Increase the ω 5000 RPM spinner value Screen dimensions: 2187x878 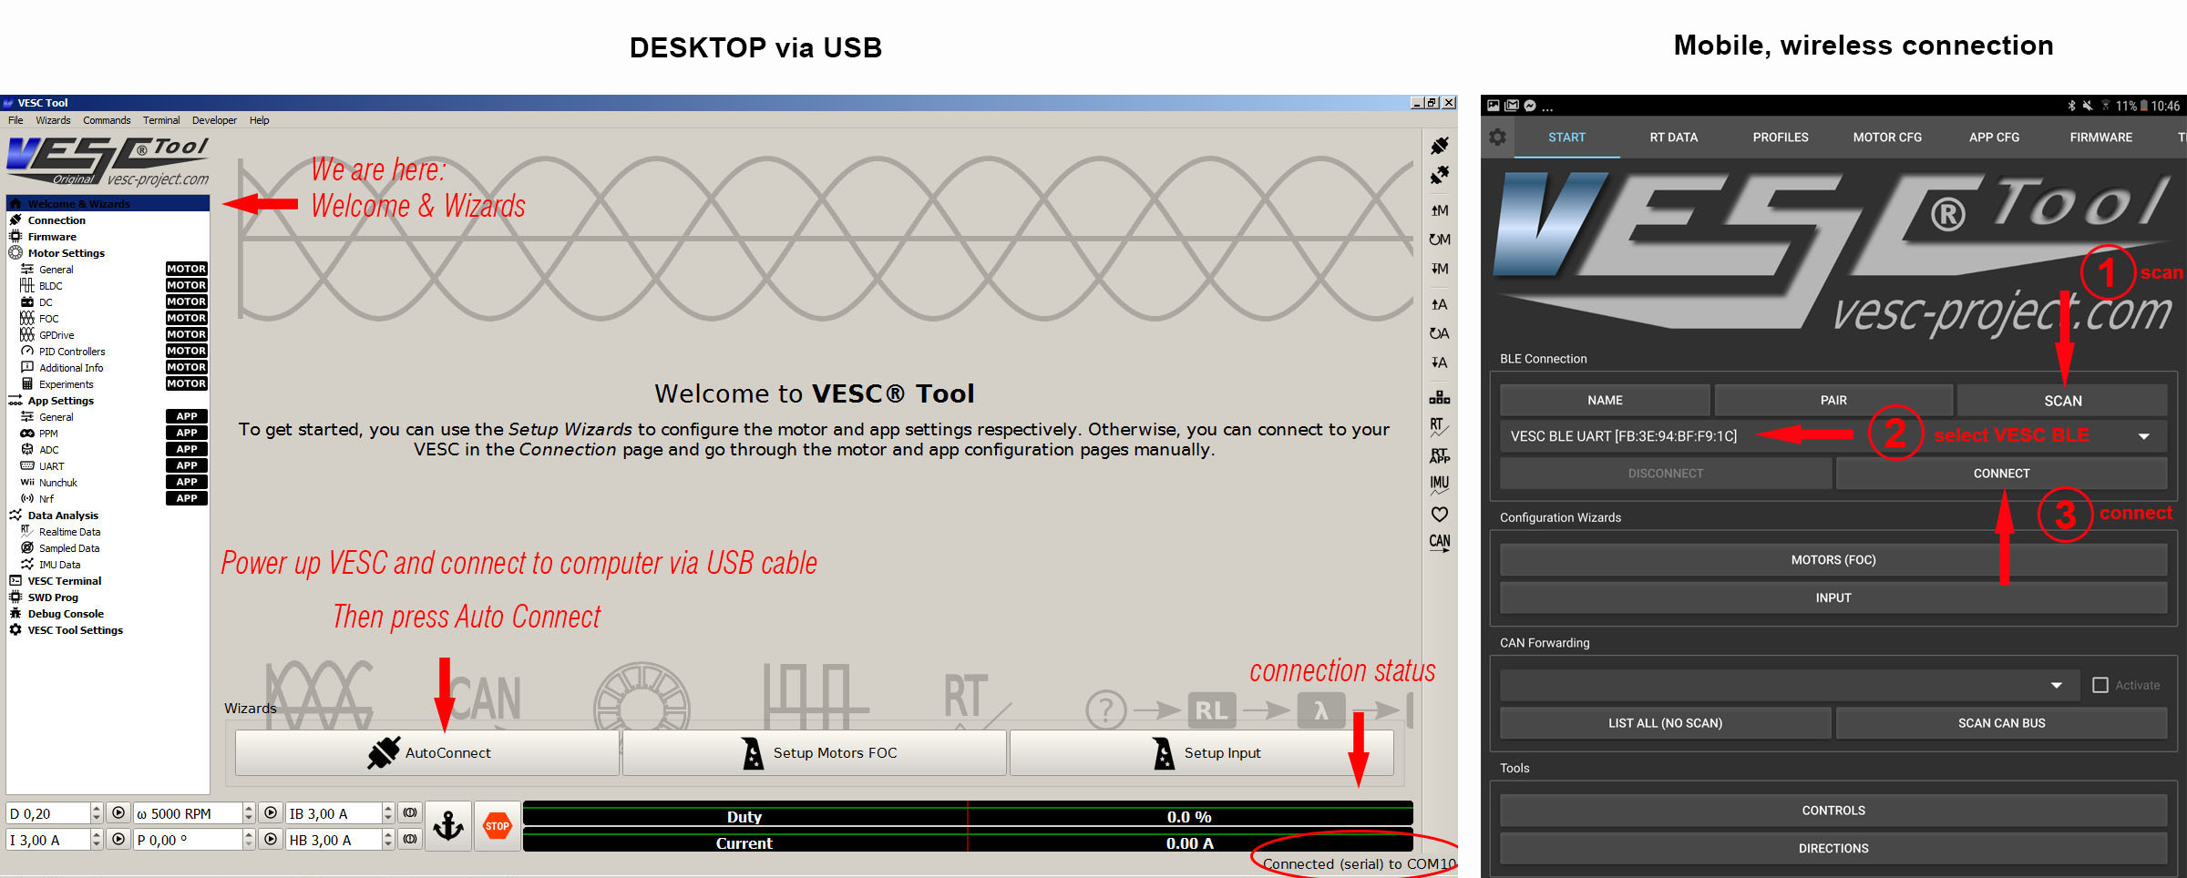tap(248, 808)
